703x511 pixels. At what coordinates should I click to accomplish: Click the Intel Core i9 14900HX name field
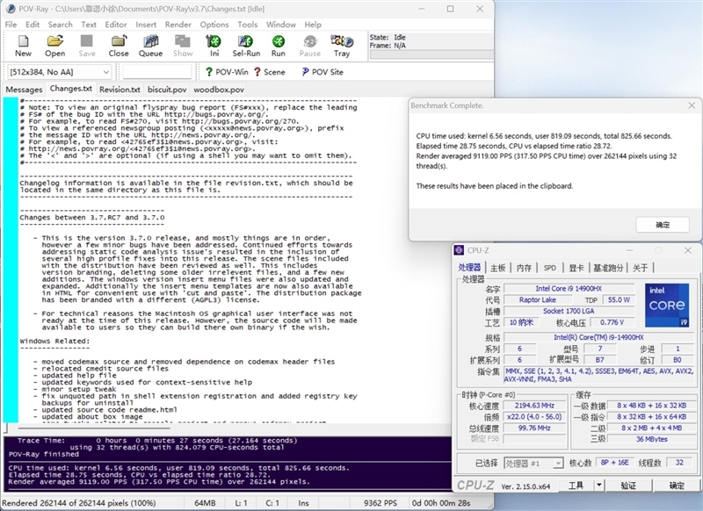click(x=569, y=288)
